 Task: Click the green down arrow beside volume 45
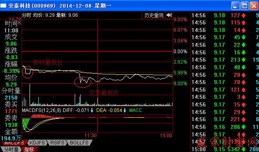[x=244, y=38]
